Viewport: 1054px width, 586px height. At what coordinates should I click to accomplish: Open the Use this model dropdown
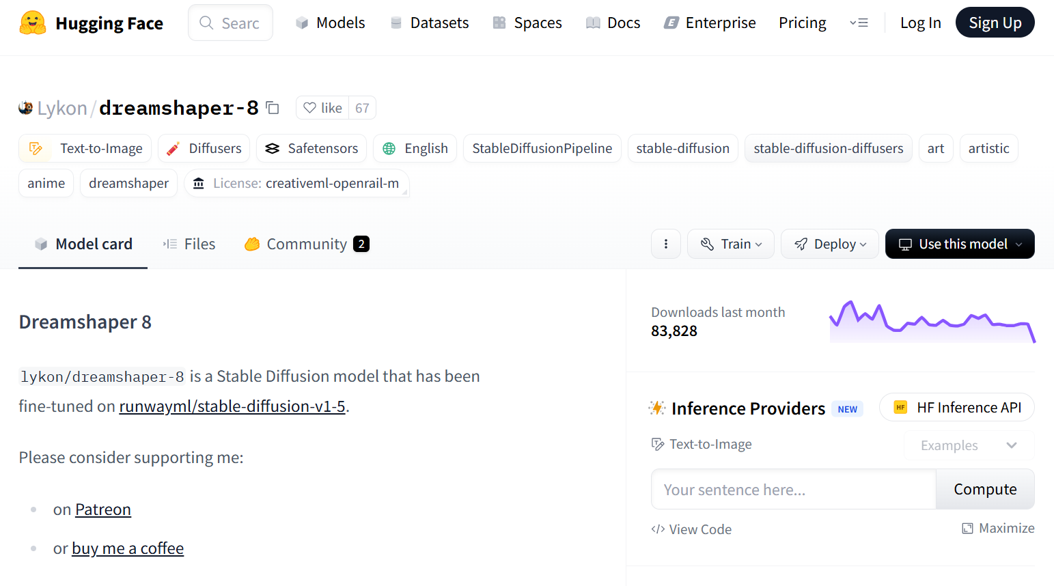pyautogui.click(x=960, y=244)
